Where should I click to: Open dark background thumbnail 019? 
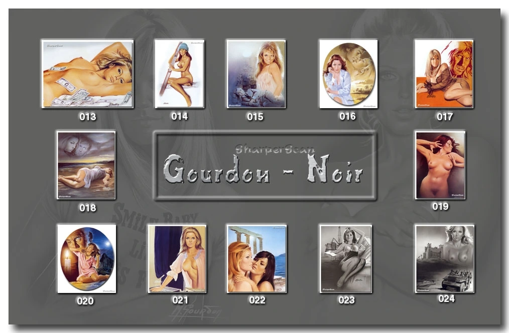[440, 165]
